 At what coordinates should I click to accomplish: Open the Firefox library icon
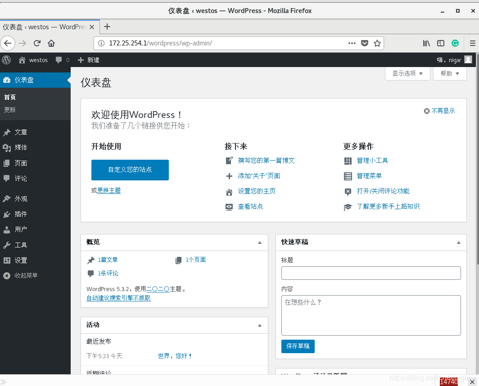click(x=426, y=43)
